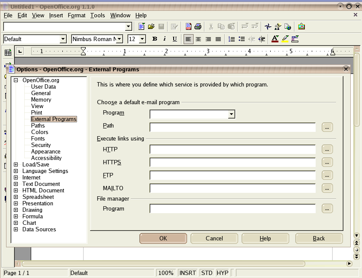
Task: Expand the Load/Save tree node
Action: click(16, 165)
